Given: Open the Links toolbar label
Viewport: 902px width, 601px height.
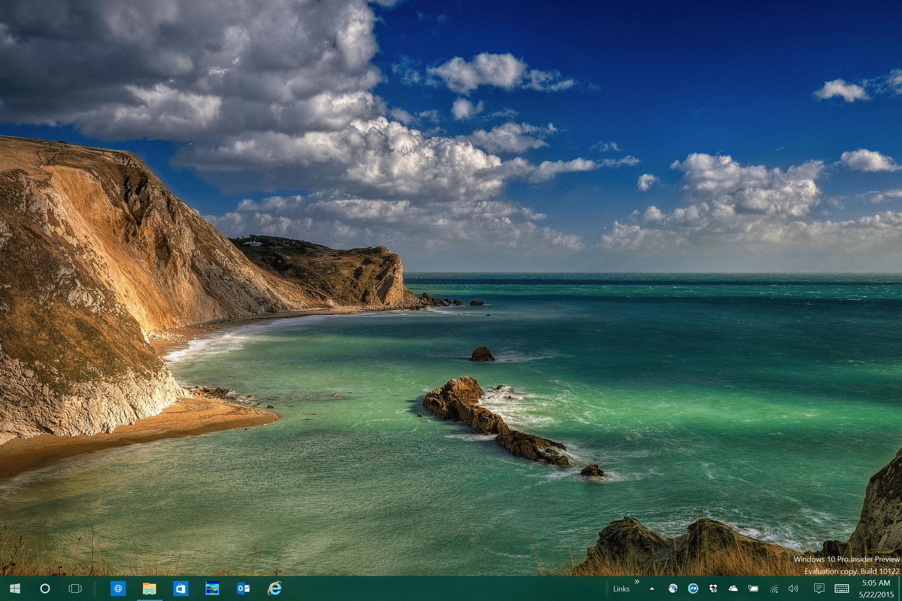Looking at the screenshot, I should click(621, 589).
